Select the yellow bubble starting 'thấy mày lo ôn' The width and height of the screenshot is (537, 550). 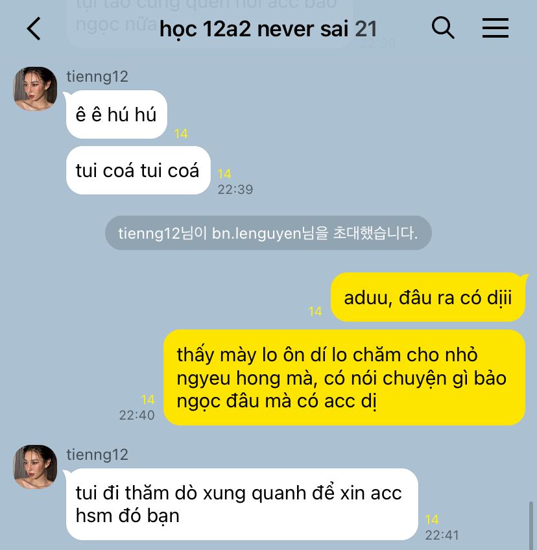tap(344, 377)
